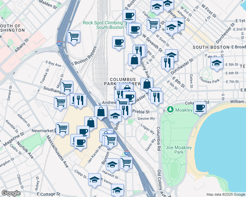Select the fork-and-knife marker next to Preble St

125,111
